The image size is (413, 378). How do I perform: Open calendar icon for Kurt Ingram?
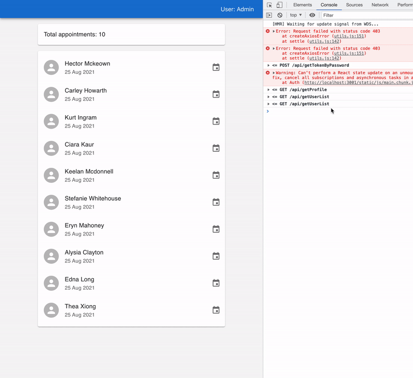click(x=216, y=121)
